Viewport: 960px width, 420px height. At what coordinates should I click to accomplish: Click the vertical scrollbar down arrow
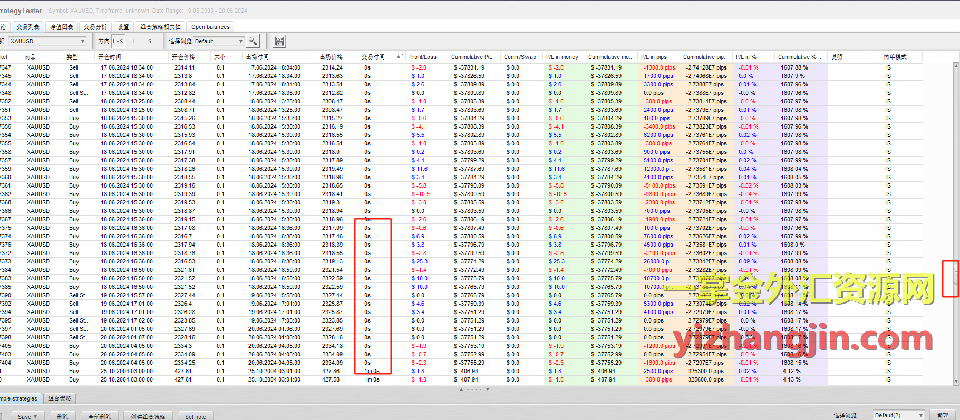point(956,382)
